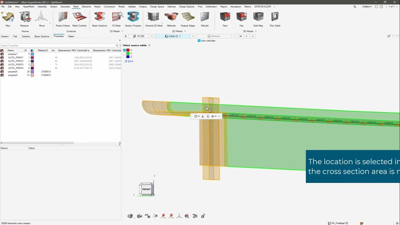This screenshot has height=225, width=400.
Task: Open Mesh Controls tool
Action: pyautogui.click(x=79, y=19)
